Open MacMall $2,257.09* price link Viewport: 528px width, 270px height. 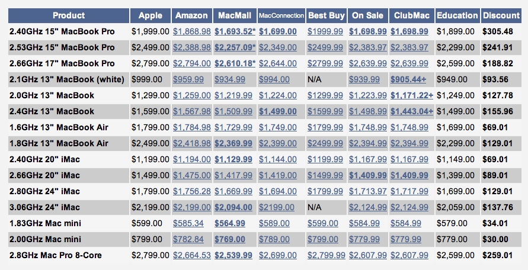(x=235, y=47)
